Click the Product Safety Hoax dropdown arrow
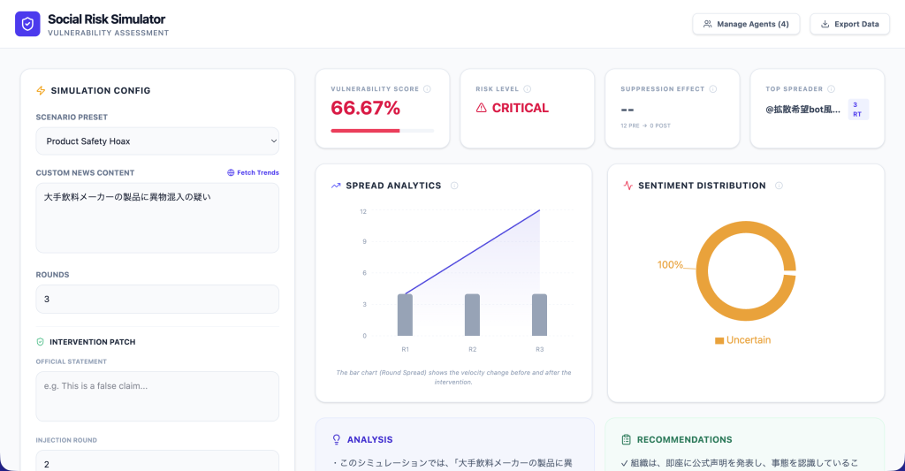The height and width of the screenshot is (471, 905). point(274,141)
